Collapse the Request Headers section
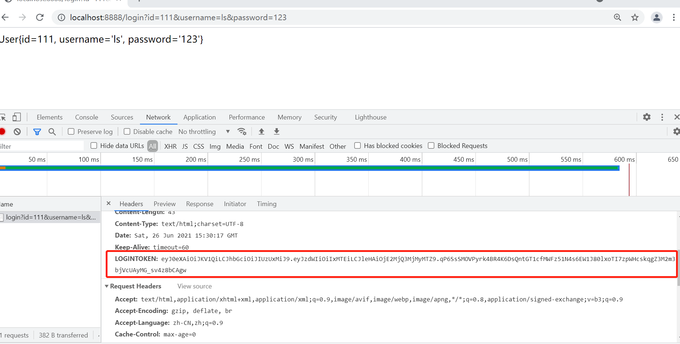The image size is (680, 344). coord(107,286)
